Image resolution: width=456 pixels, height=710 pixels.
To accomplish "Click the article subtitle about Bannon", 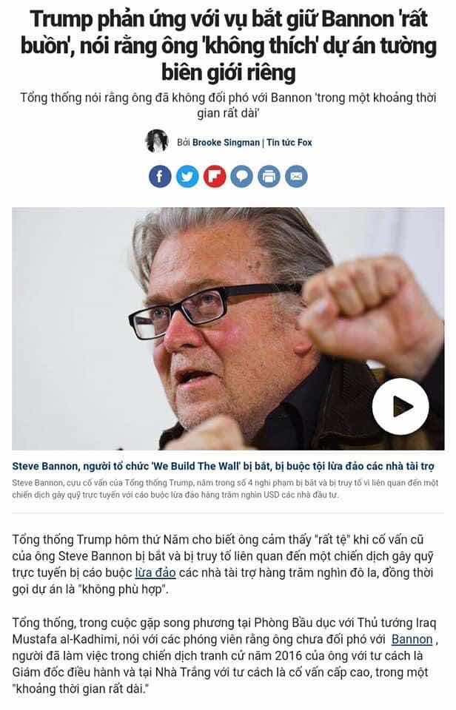I will point(228,105).
